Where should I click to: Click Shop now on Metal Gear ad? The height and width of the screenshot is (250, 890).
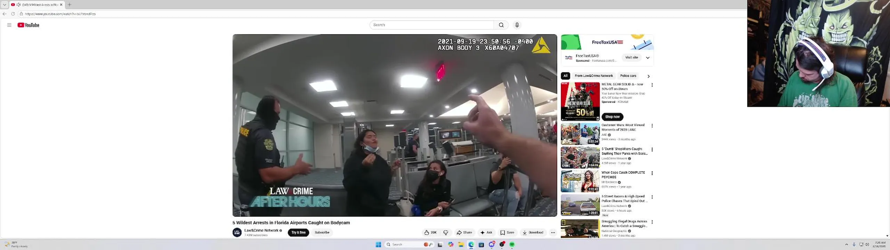click(x=612, y=117)
